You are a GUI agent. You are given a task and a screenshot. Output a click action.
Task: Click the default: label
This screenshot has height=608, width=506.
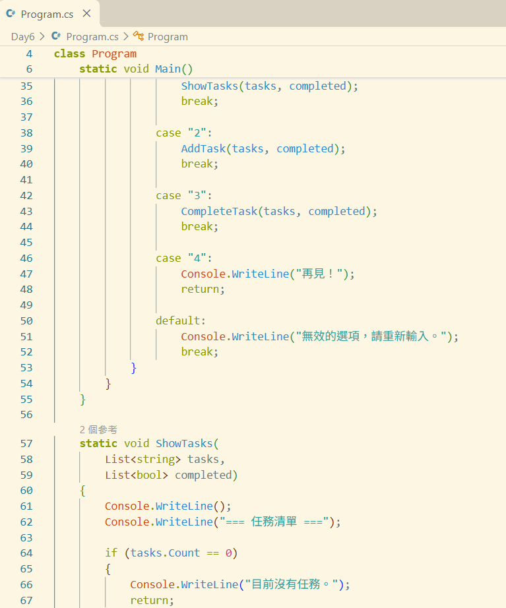[181, 320]
